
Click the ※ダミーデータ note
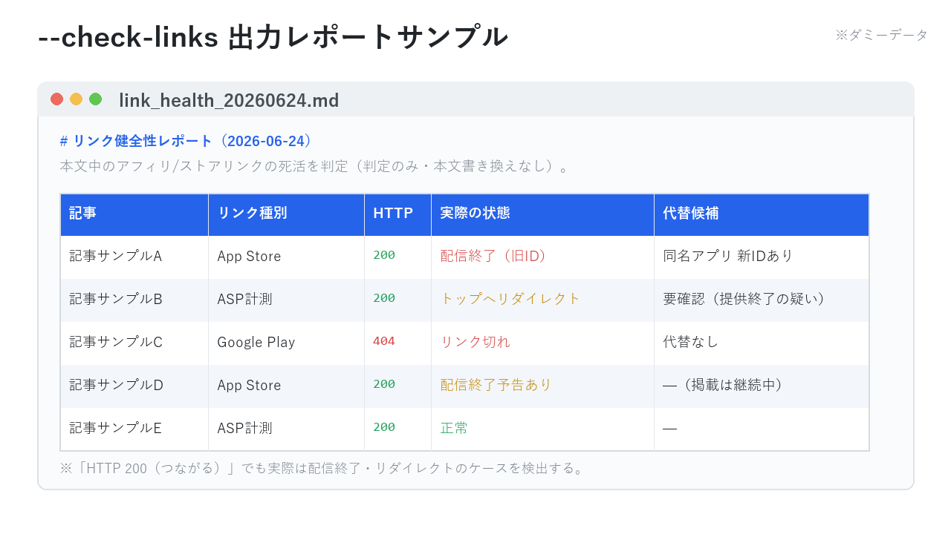click(x=881, y=35)
